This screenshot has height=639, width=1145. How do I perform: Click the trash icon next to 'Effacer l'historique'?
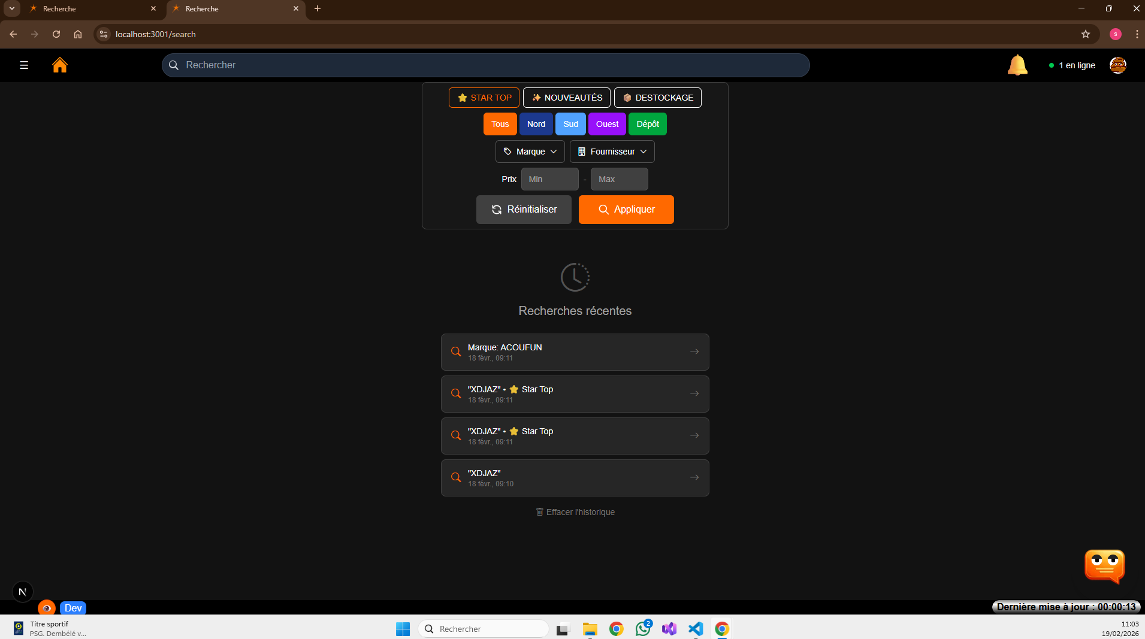(x=540, y=512)
